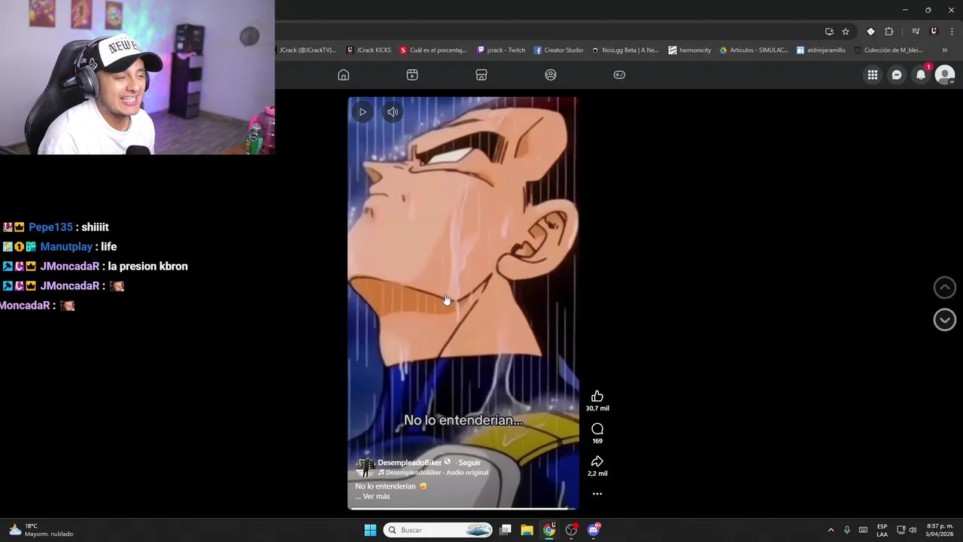Open DesempleadoBiker profile name link

tap(409, 462)
